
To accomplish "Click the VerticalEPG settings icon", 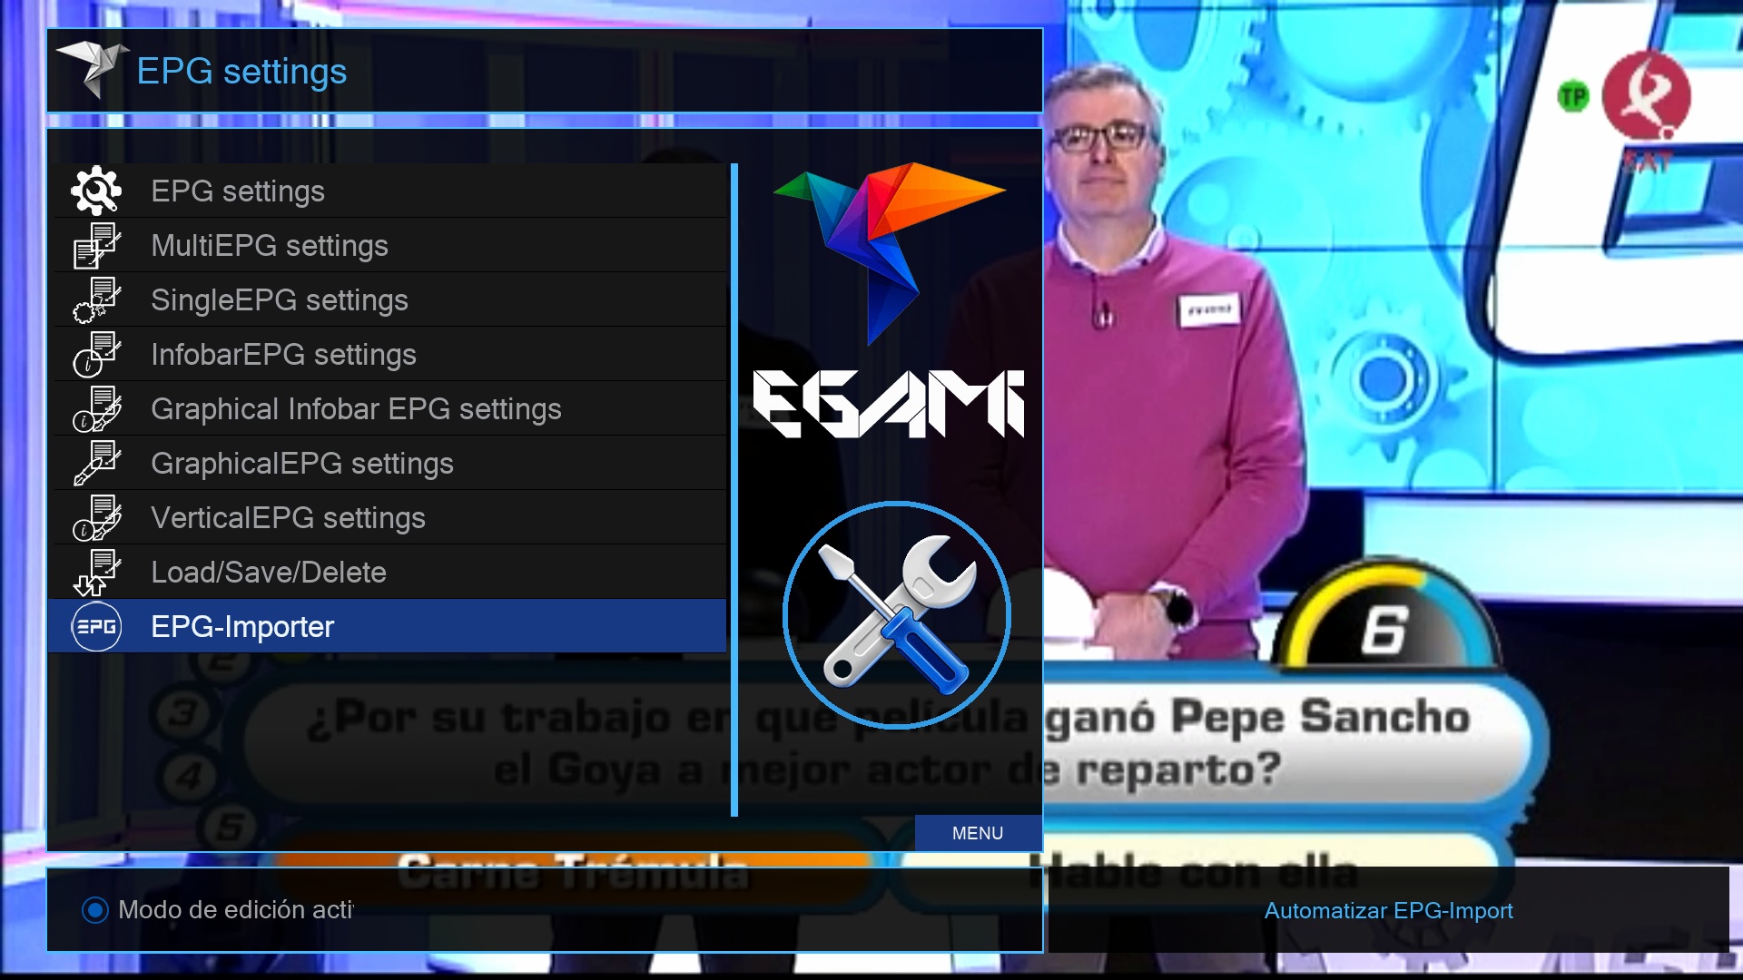I will coord(96,518).
